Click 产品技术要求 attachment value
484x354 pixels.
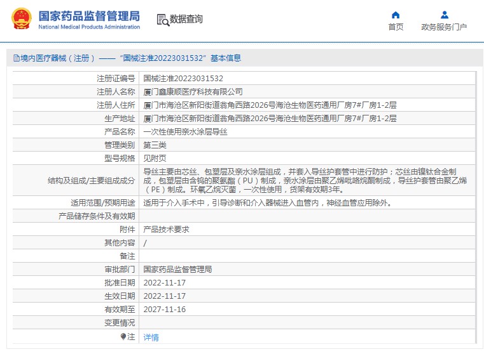pos(166,229)
